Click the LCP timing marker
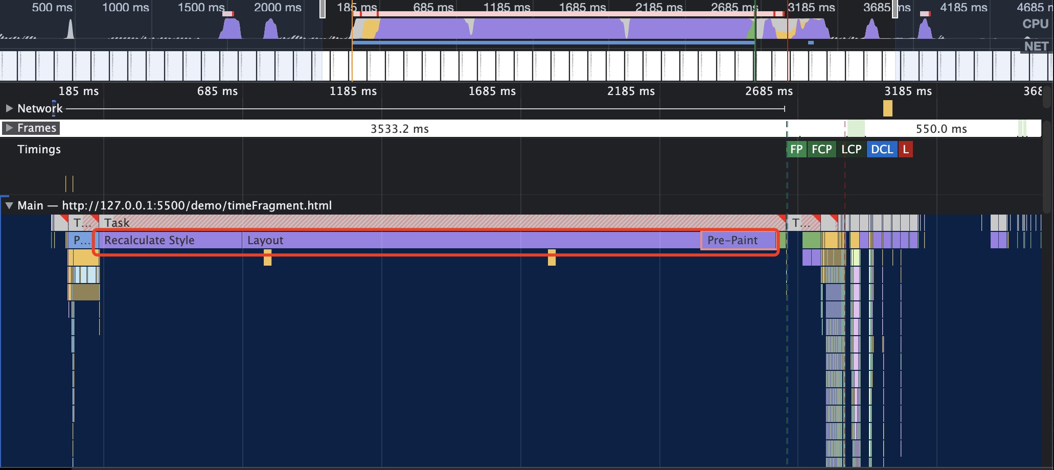1054x470 pixels. pos(851,149)
